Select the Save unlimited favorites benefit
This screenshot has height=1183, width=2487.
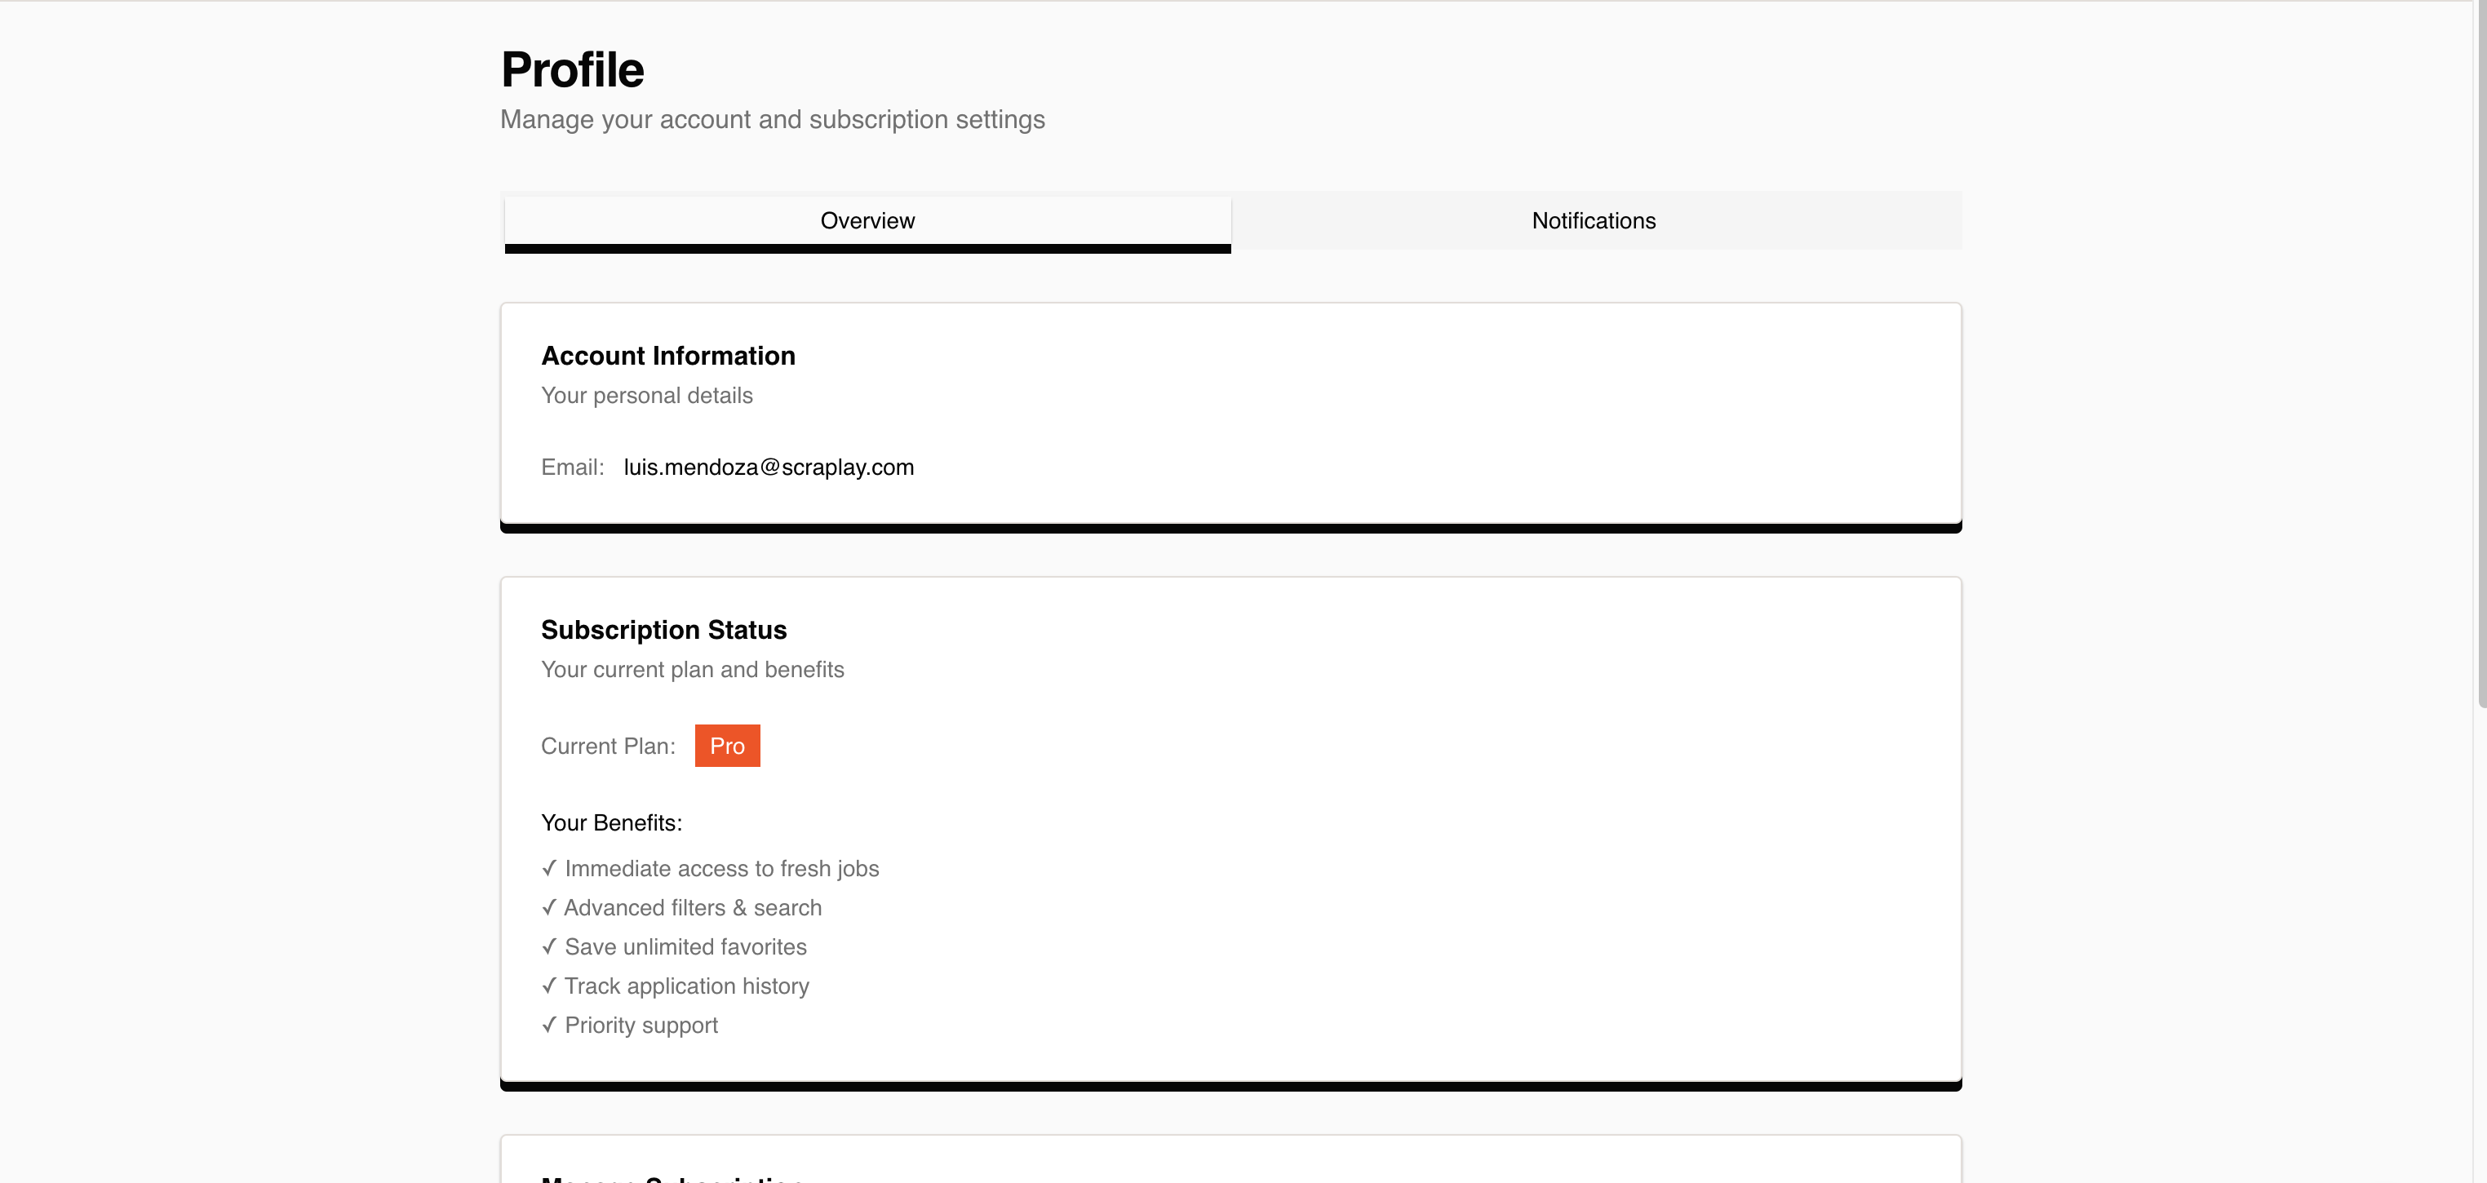click(685, 946)
